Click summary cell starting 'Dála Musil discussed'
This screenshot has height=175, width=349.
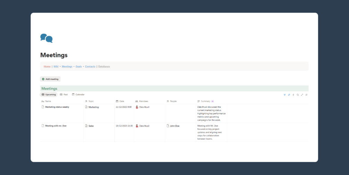211,113
